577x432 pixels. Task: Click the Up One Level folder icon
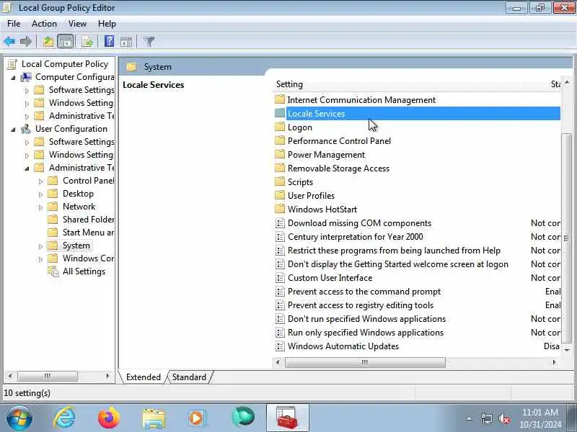[x=48, y=42]
